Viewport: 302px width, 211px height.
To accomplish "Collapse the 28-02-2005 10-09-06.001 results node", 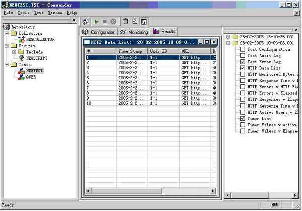I will [228, 43].
